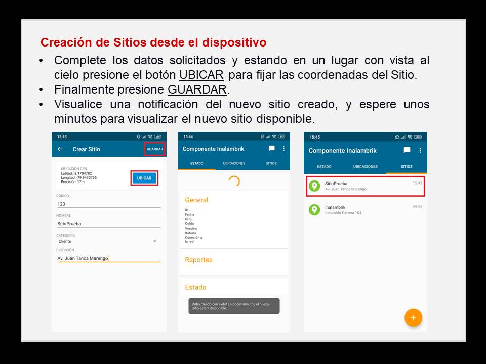Open overflow menu in 15:44 screen header
486x364 pixels.
tap(283, 149)
